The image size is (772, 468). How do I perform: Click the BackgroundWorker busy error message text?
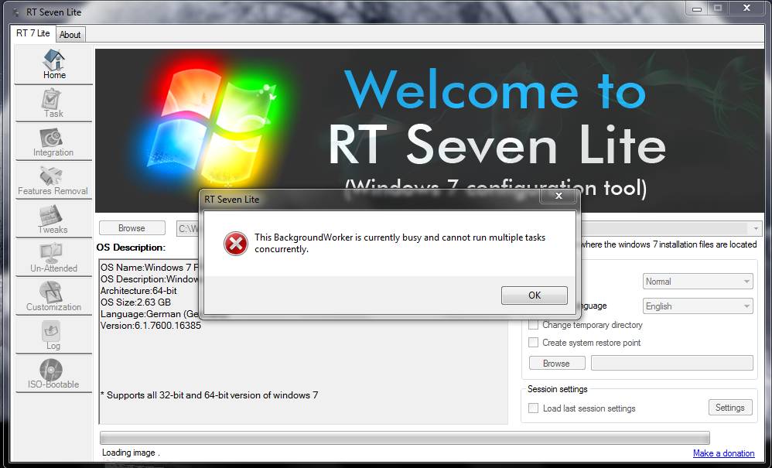400,243
